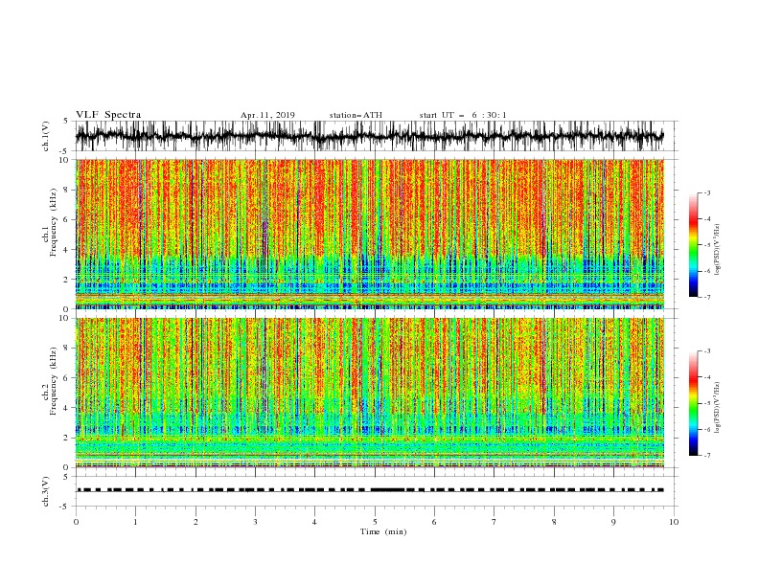
Task: Click the time axis tick label 10
Action: click(x=674, y=522)
